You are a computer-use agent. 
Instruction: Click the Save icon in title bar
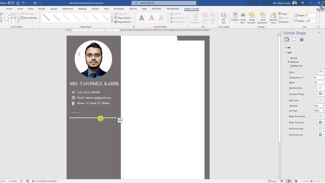point(18,3)
